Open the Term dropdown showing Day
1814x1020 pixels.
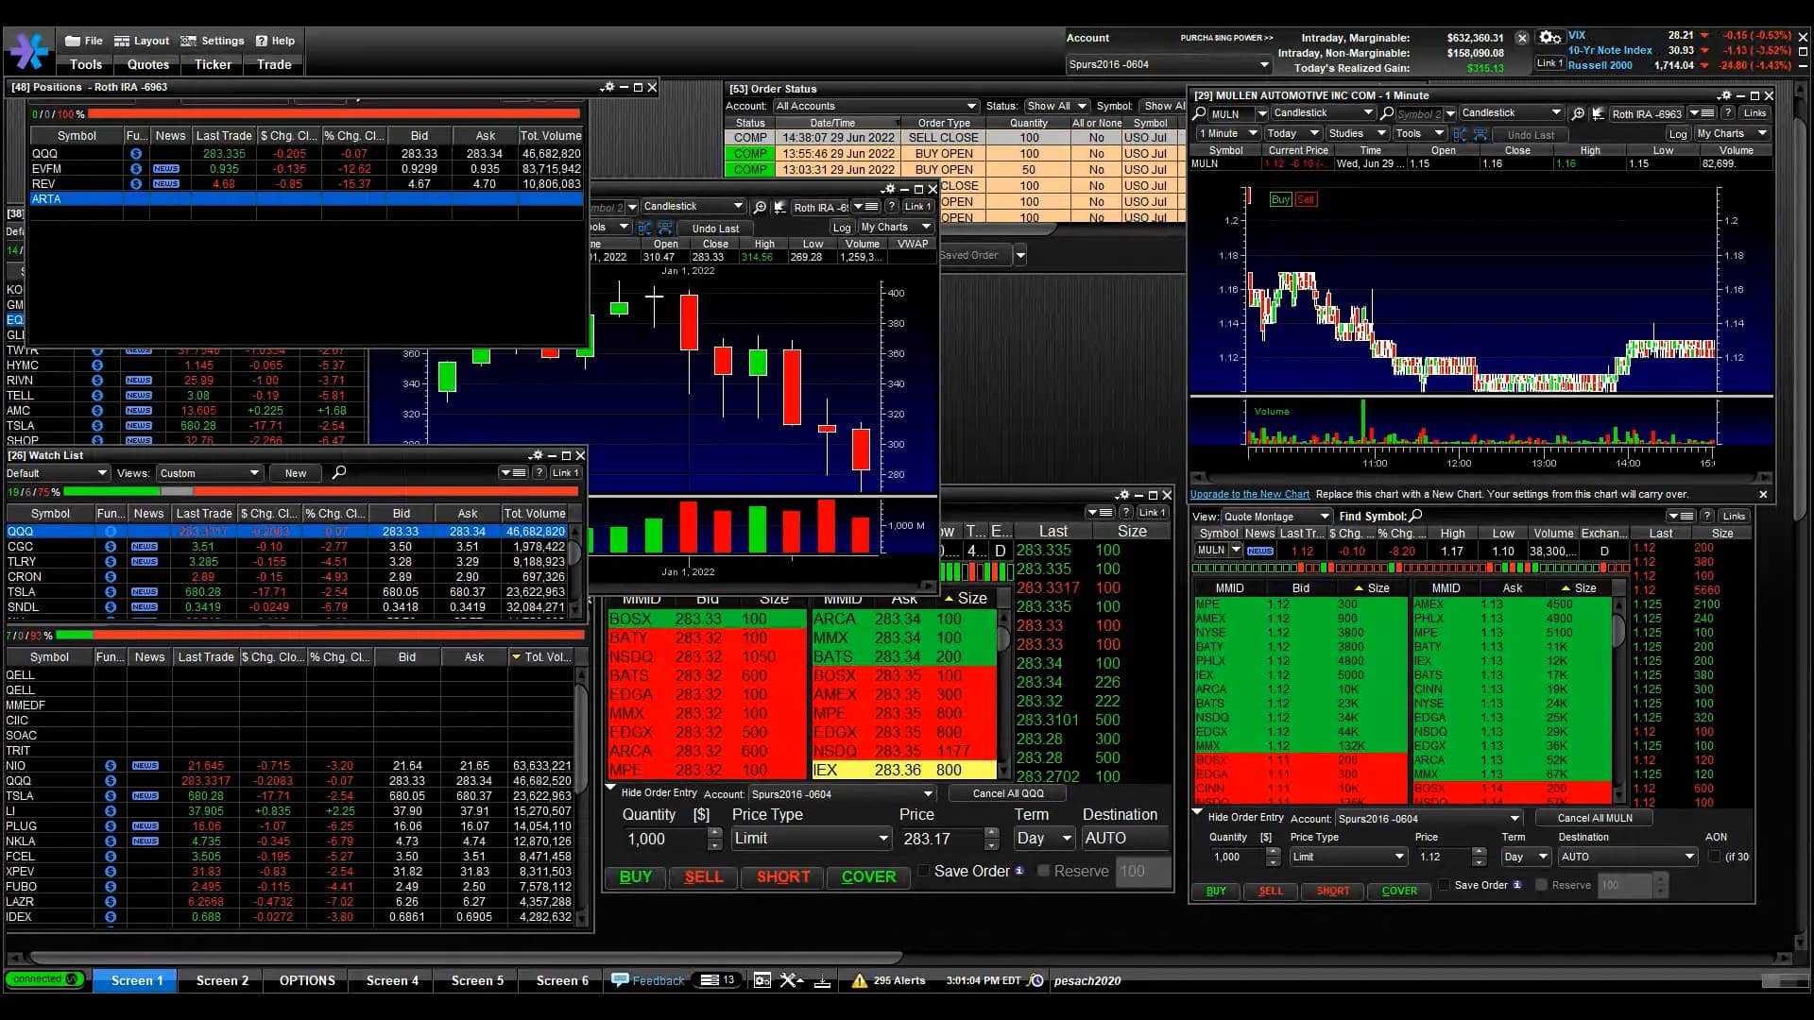[x=1043, y=839]
